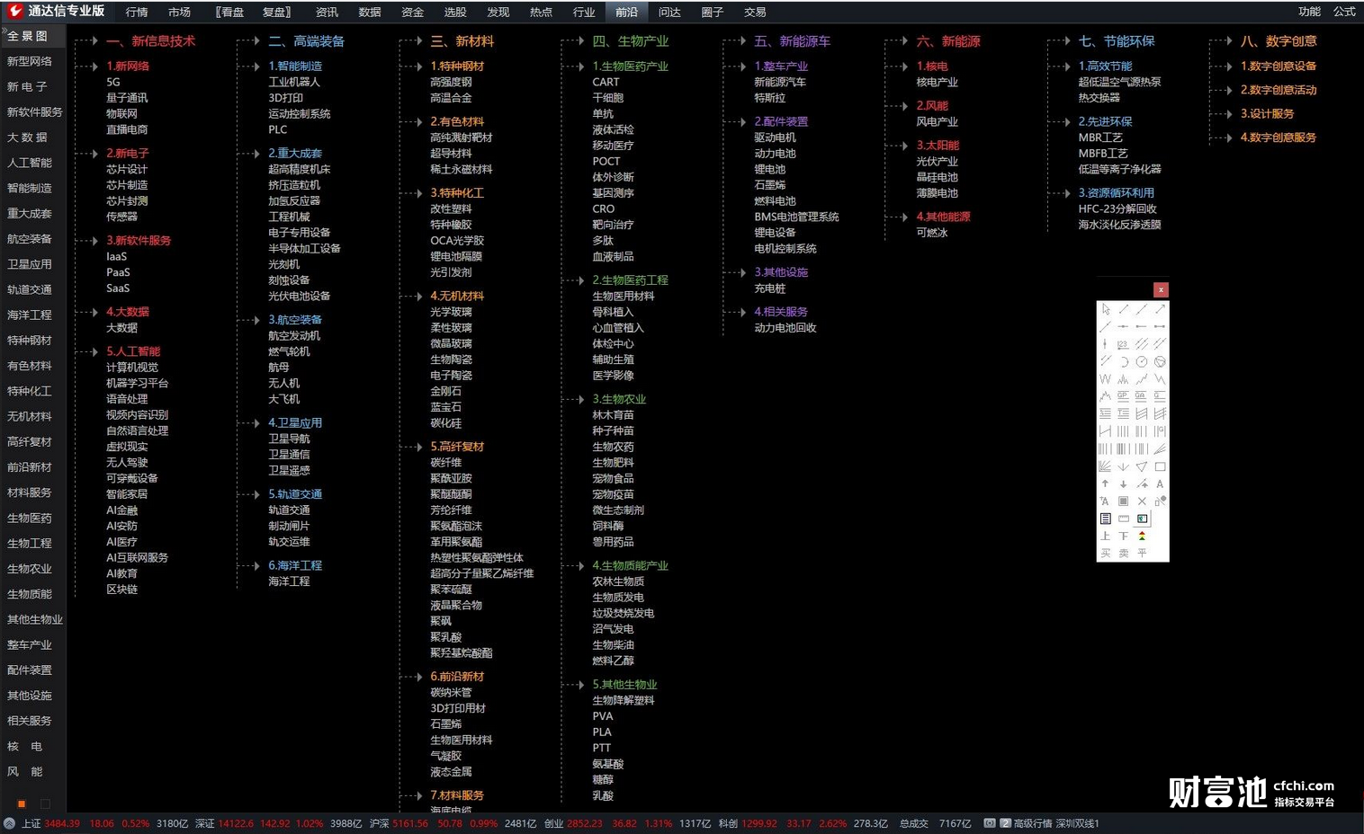Choose the rectangle drawing tool
This screenshot has height=834, width=1364.
coord(1160,466)
